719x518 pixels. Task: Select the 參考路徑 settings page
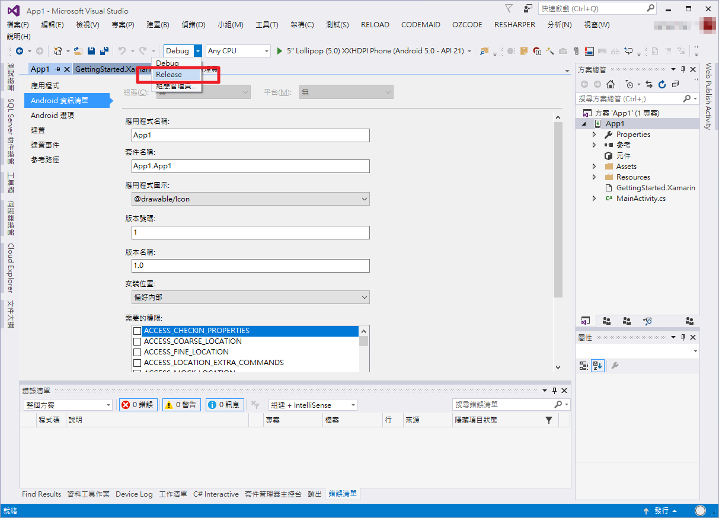(45, 159)
